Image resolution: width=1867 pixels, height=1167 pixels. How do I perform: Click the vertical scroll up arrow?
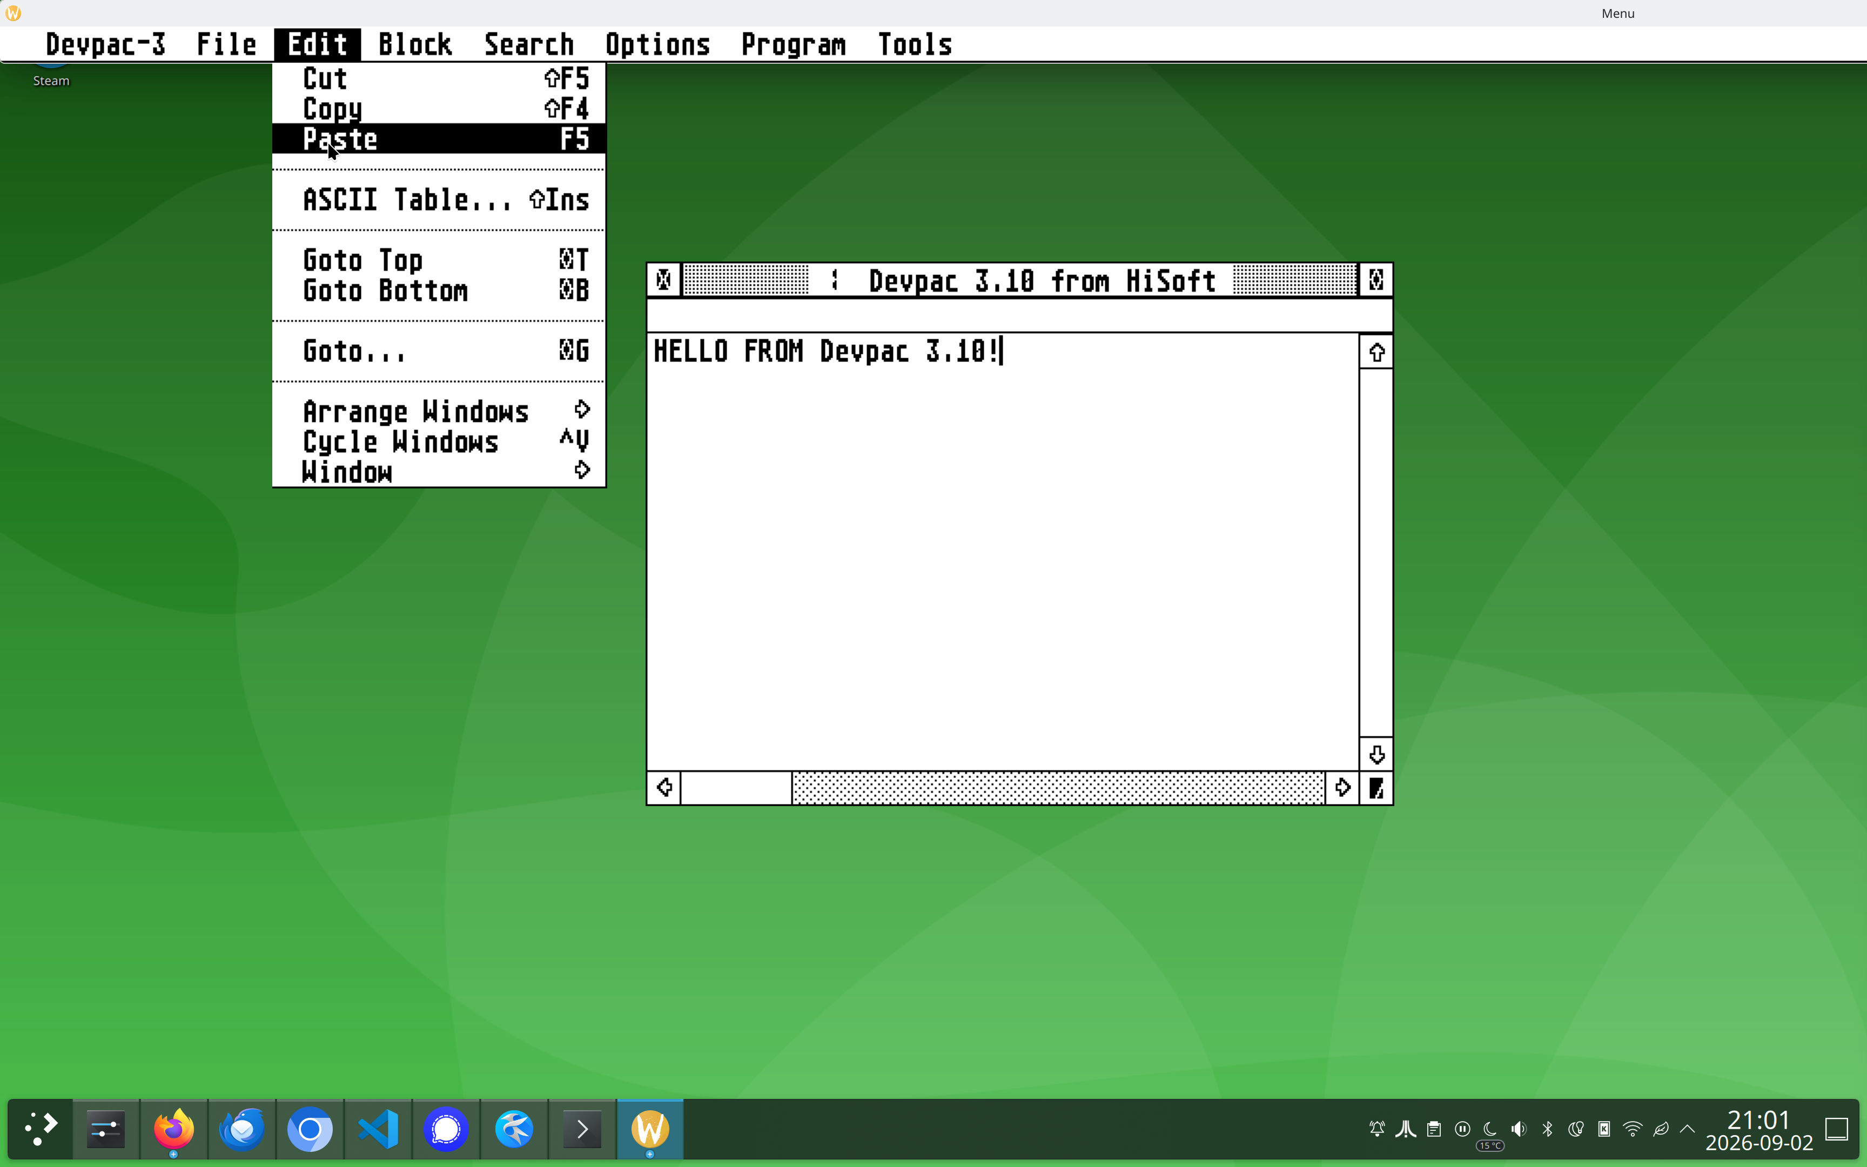(1376, 353)
